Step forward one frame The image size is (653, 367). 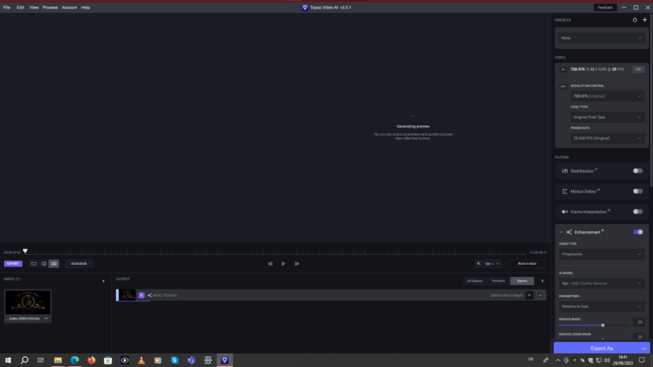(297, 264)
